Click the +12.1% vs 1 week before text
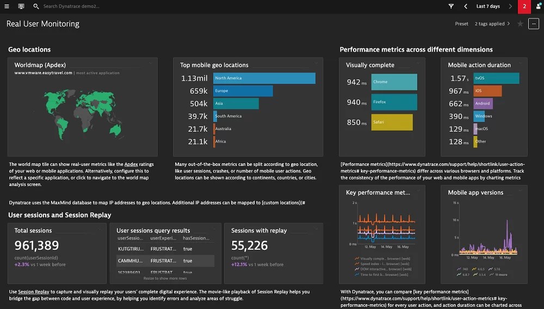This screenshot has height=309, width=544. coord(257,264)
